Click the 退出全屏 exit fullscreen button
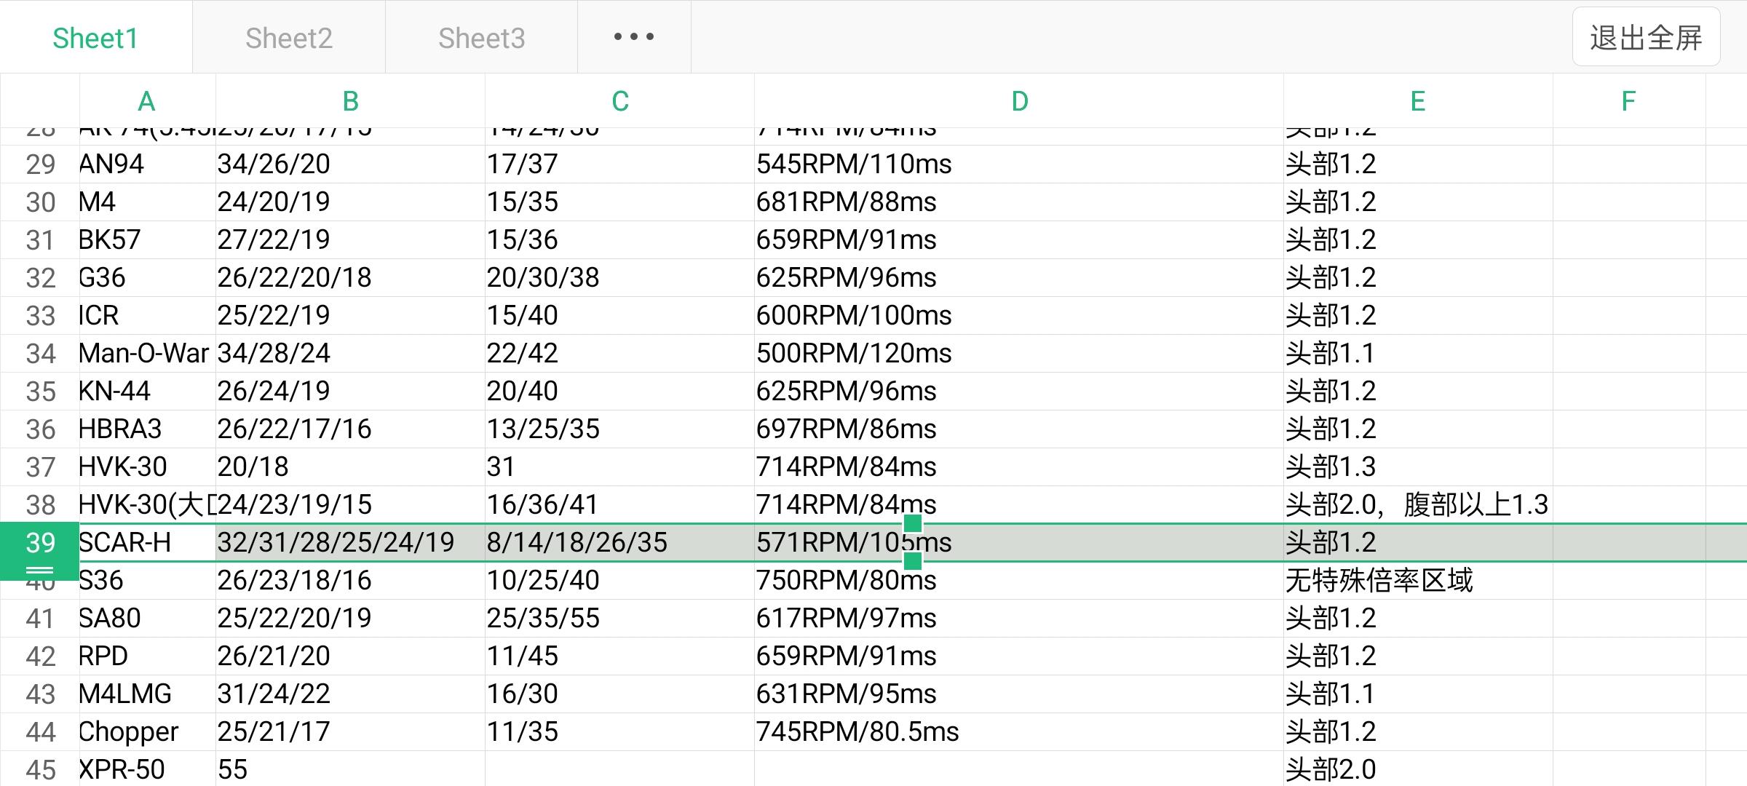The image size is (1747, 786). (x=1645, y=38)
